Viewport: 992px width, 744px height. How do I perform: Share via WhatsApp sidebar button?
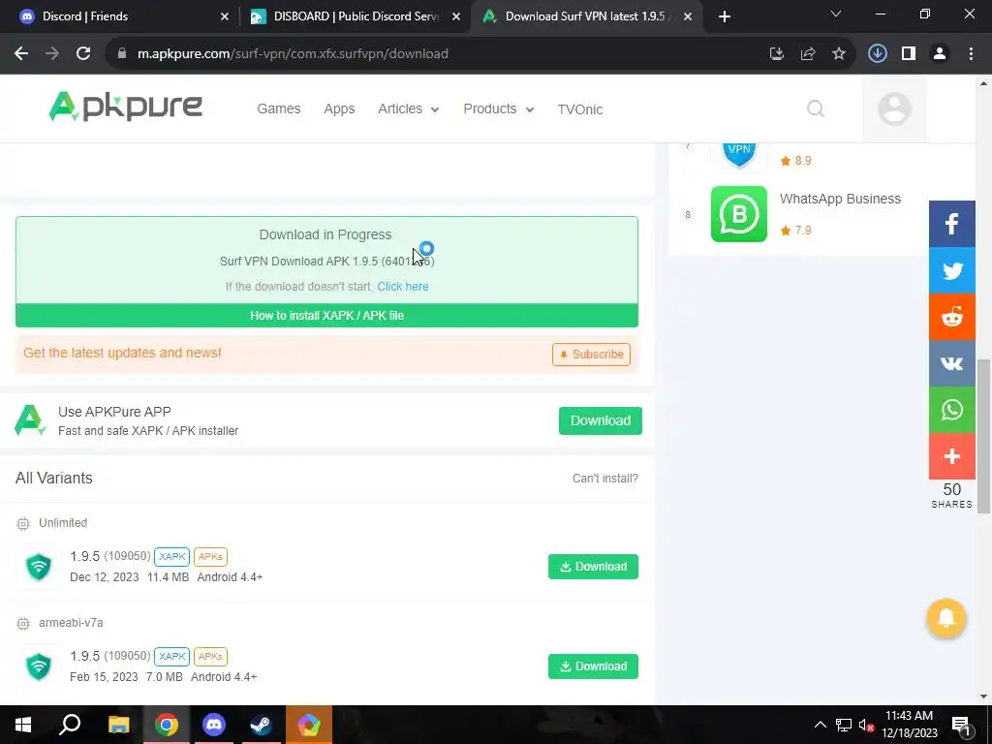951,410
